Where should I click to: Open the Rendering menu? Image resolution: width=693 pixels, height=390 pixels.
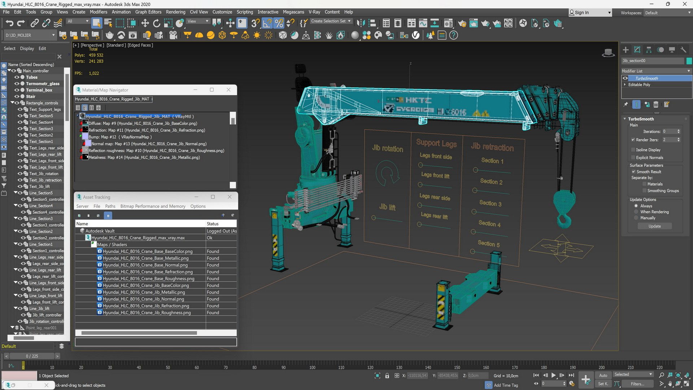175,12
